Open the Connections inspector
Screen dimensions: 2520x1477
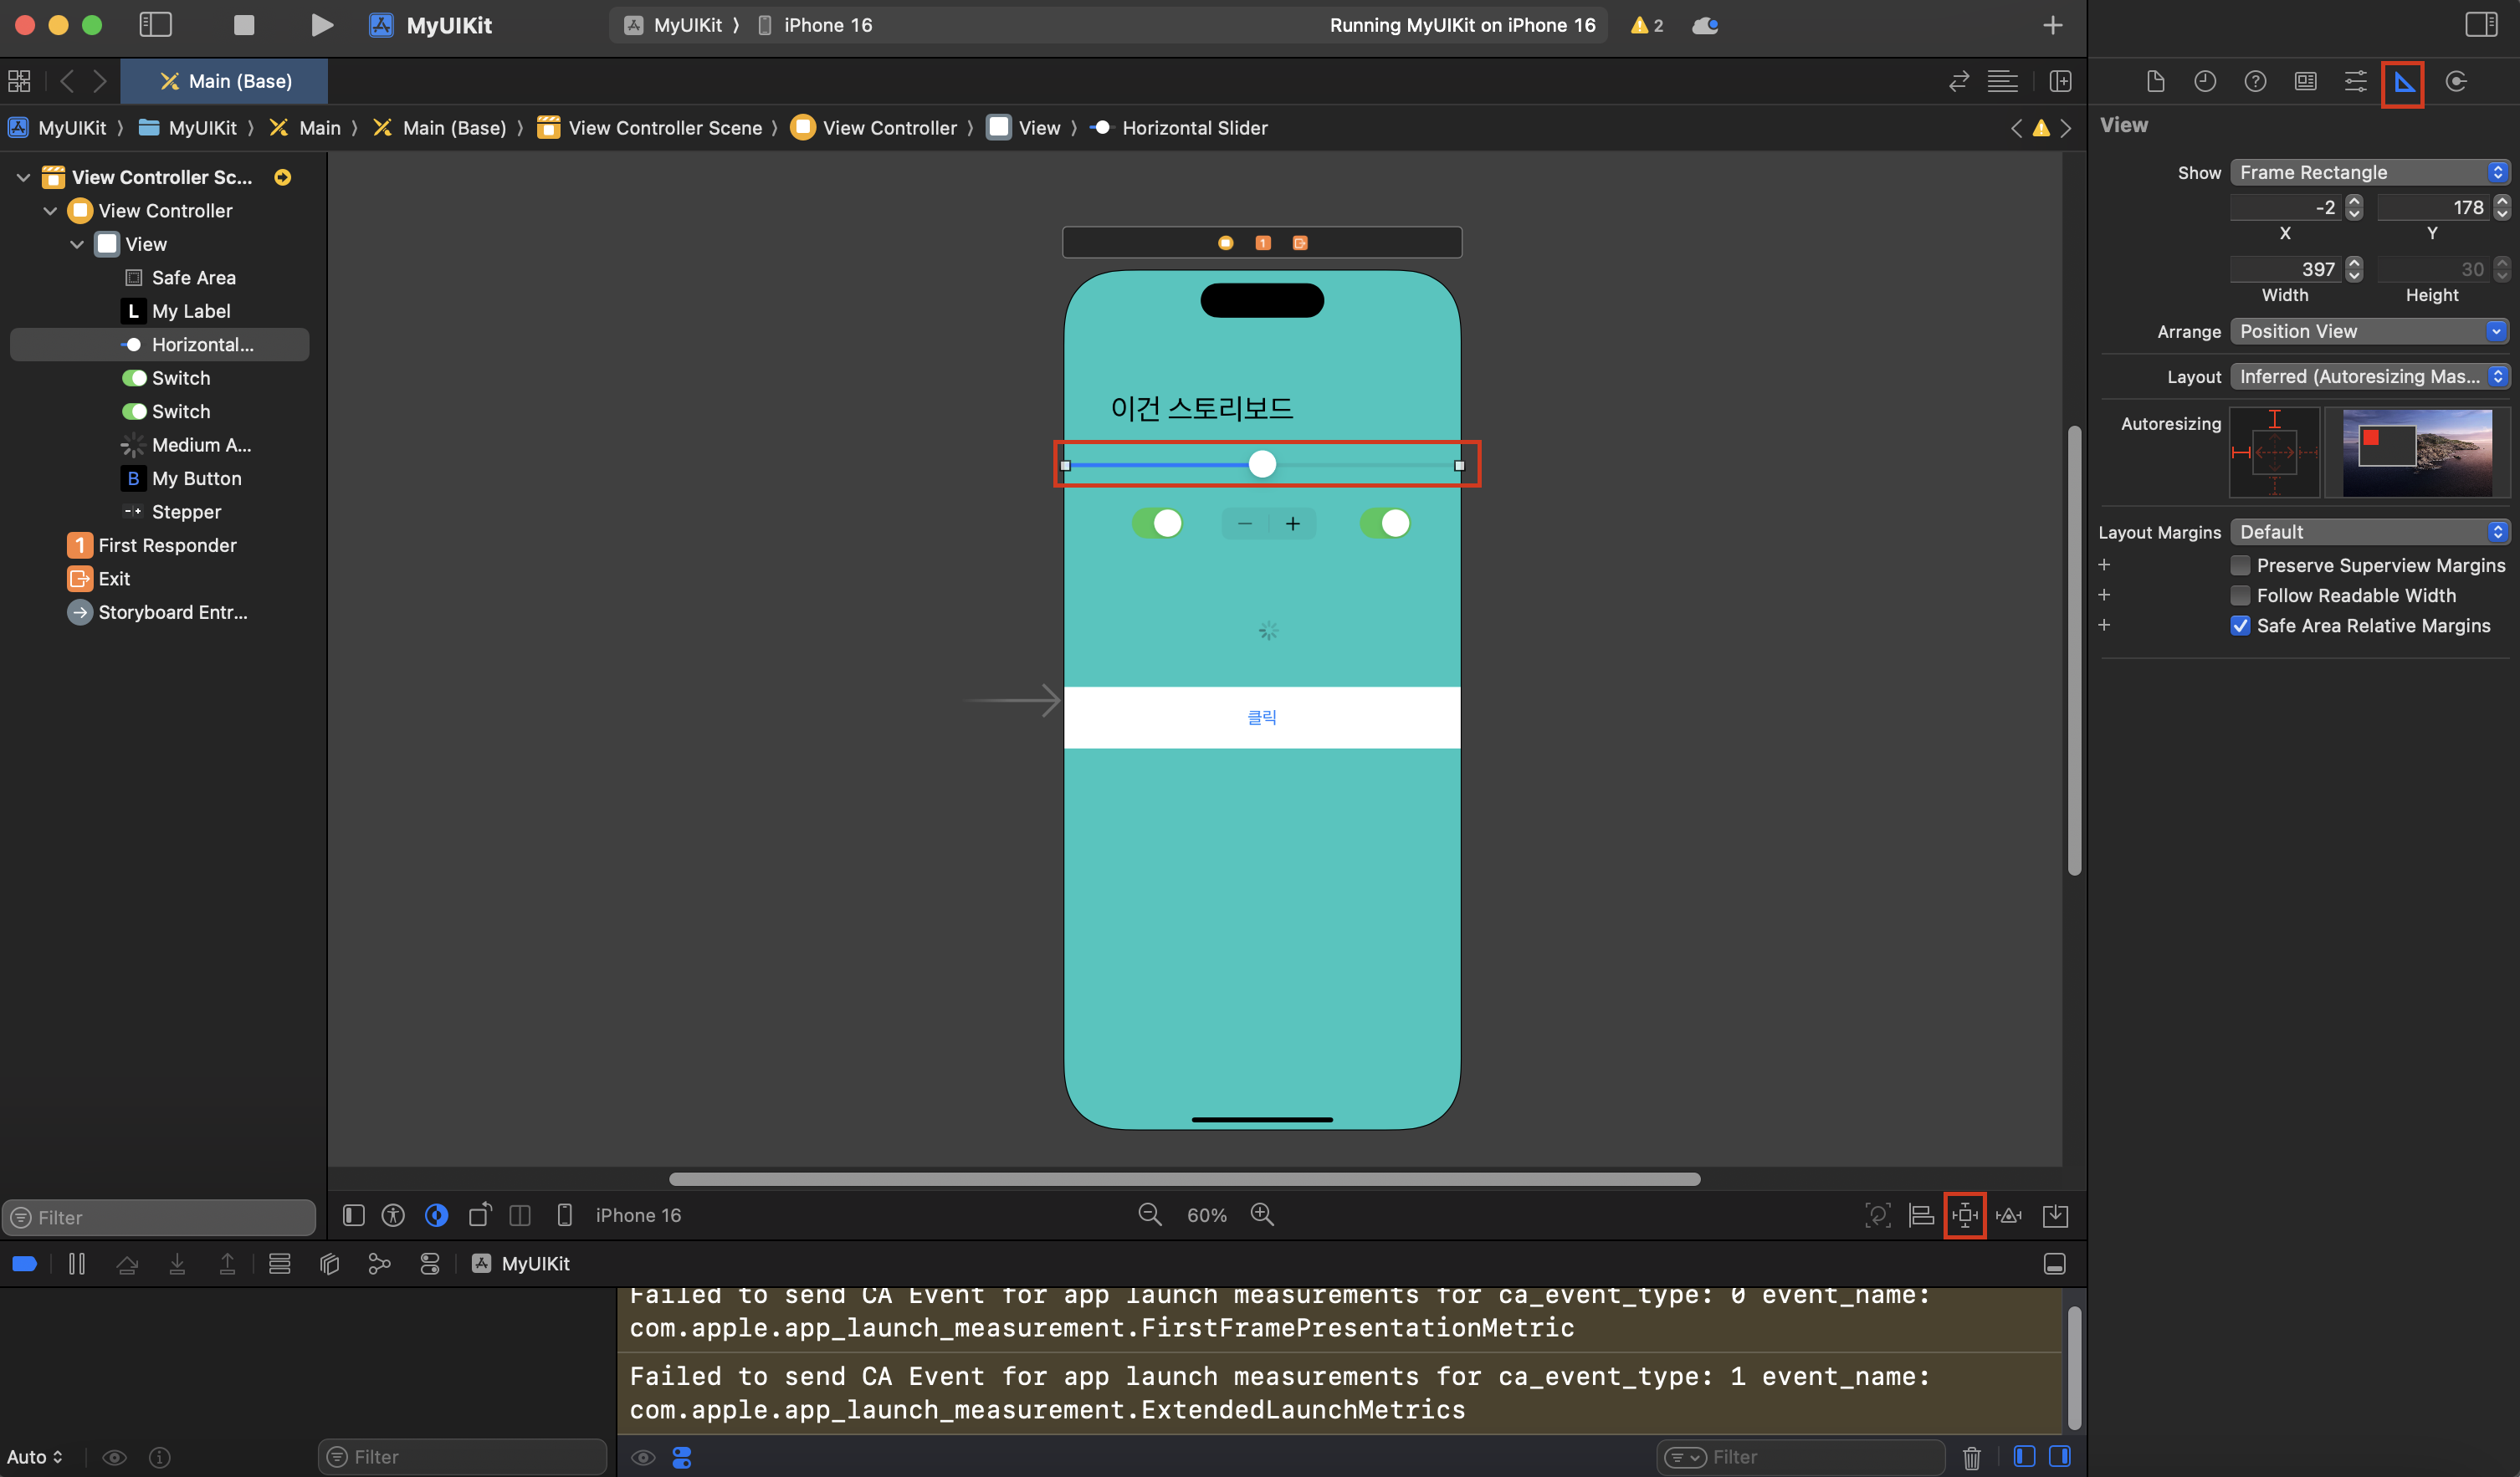2455,82
